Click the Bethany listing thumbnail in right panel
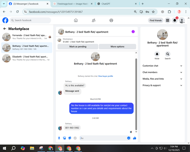The height and width of the screenshot is (152, 190). point(162,35)
